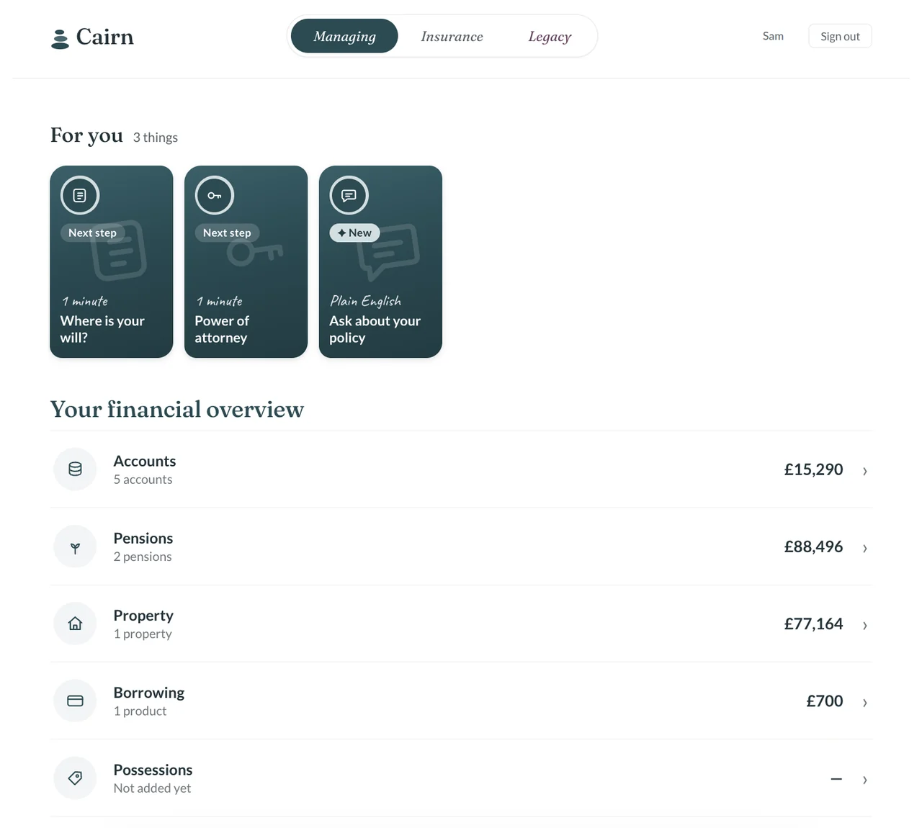Click the Cairn stacked stones logo
Viewport: 922px width, 828px height.
click(61, 39)
